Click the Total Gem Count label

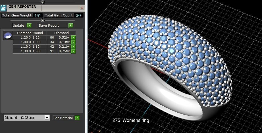(59, 15)
